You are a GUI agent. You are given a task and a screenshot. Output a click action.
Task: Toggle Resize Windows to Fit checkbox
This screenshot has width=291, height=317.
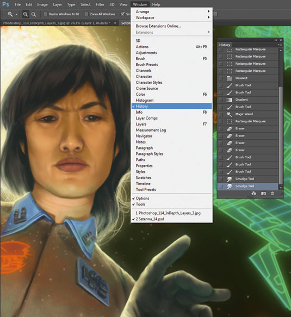pos(46,14)
